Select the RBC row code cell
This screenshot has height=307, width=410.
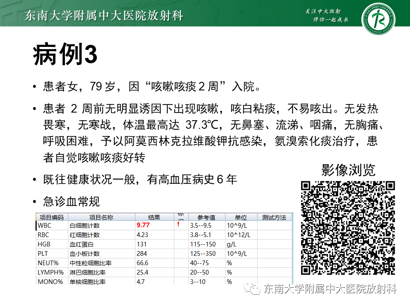52,235
